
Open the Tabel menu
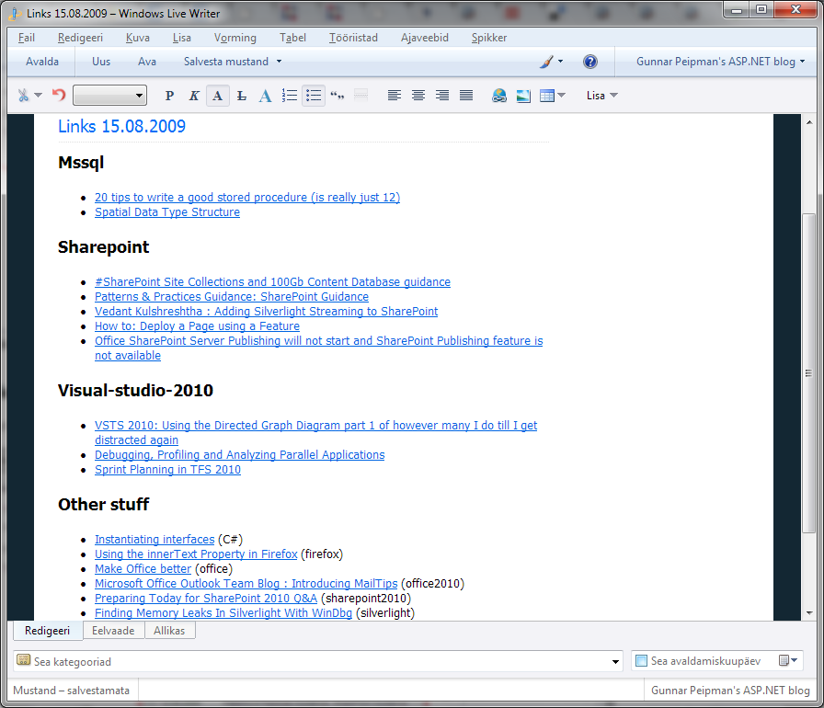pyautogui.click(x=292, y=38)
